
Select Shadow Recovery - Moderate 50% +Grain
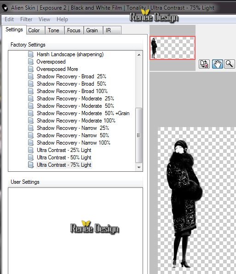(83, 113)
